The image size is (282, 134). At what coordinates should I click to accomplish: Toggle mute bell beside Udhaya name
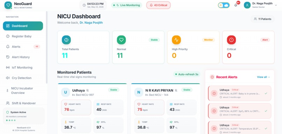(x=87, y=90)
